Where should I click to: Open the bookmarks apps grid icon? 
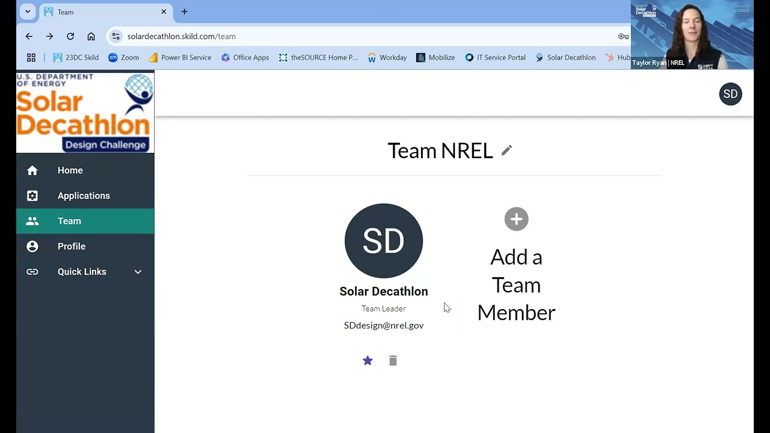coord(31,58)
